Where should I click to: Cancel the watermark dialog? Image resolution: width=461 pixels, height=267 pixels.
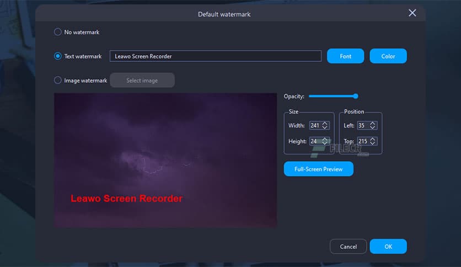[348, 247]
